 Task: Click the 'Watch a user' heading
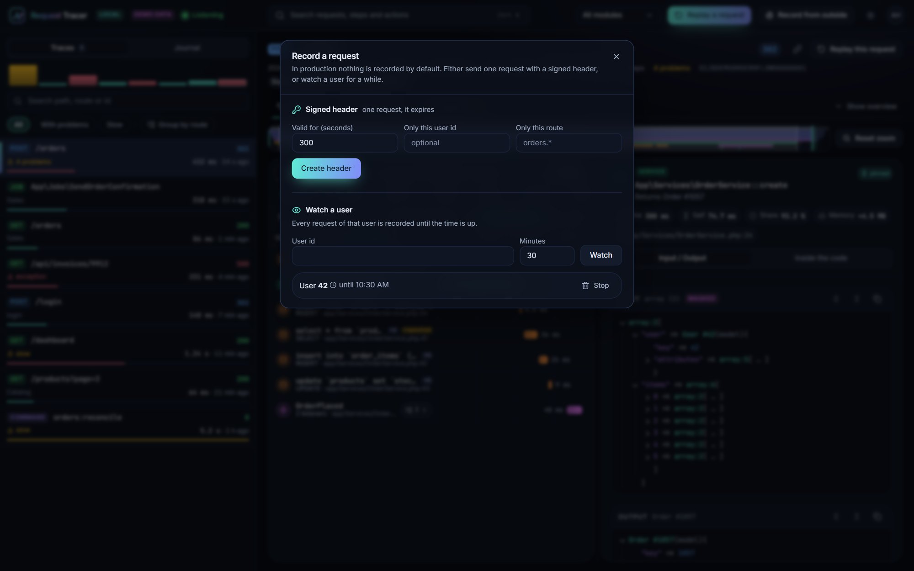pos(329,210)
